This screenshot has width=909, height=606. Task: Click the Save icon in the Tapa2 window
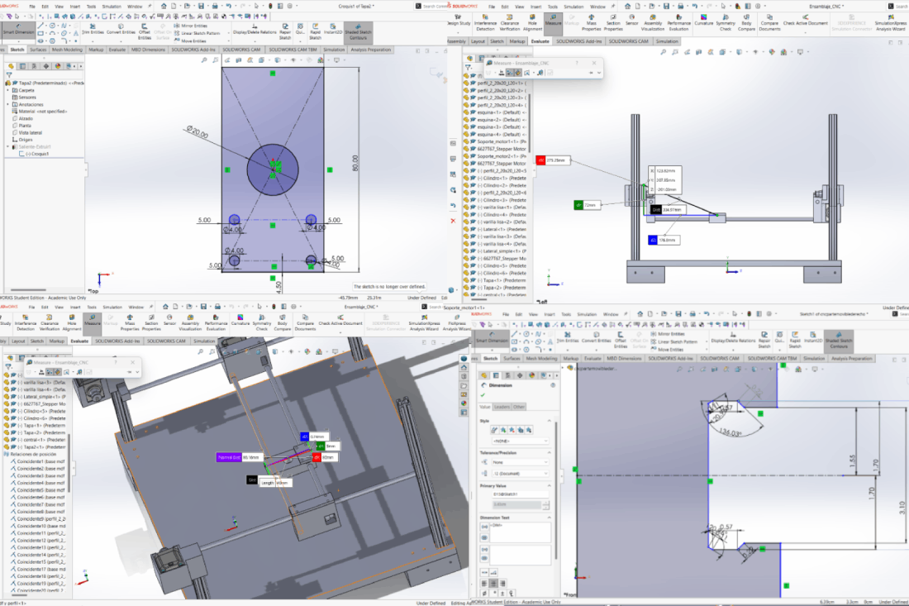[x=201, y=6]
